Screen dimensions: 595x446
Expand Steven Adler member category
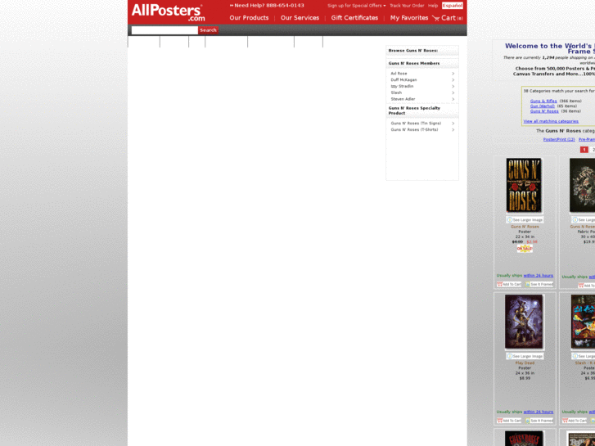click(422, 99)
